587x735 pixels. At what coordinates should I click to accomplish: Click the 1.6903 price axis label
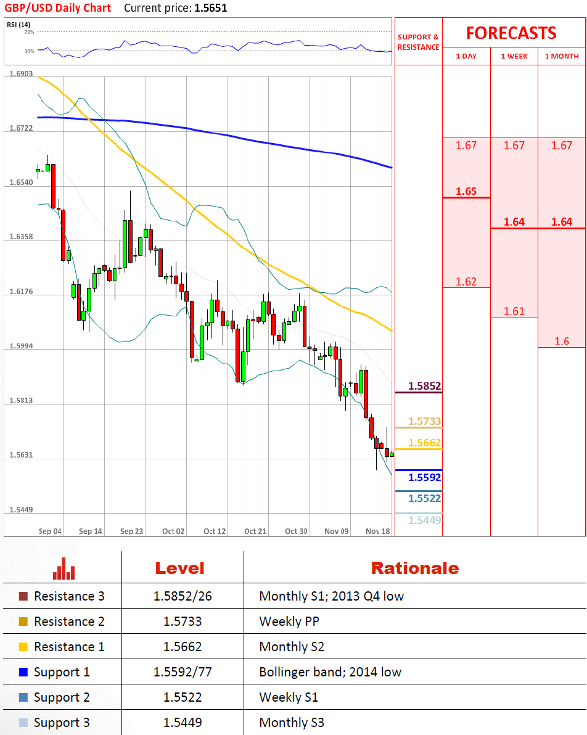[21, 73]
